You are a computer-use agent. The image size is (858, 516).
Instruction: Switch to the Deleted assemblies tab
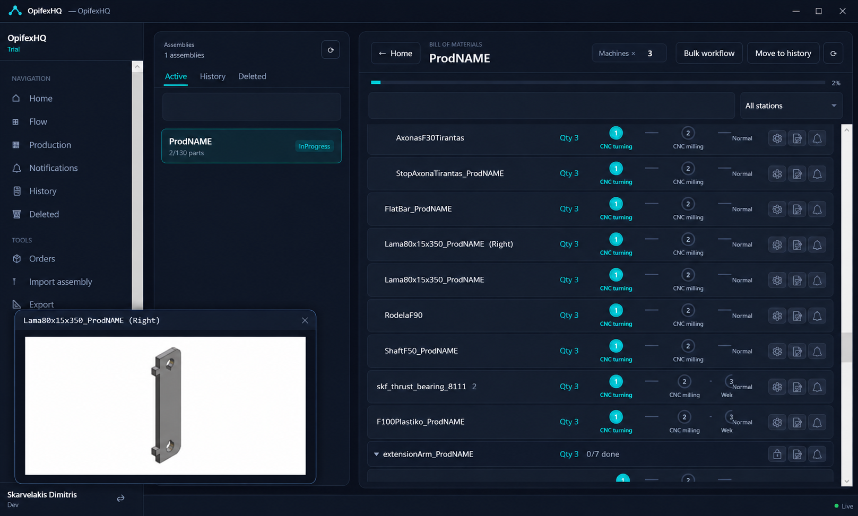[x=252, y=76]
